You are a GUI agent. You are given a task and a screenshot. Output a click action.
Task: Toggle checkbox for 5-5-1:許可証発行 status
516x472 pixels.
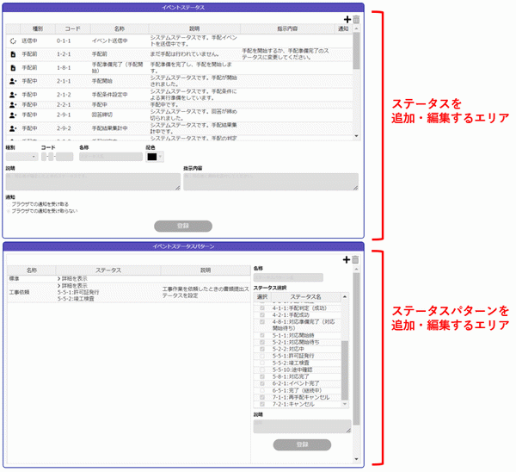[x=262, y=354]
